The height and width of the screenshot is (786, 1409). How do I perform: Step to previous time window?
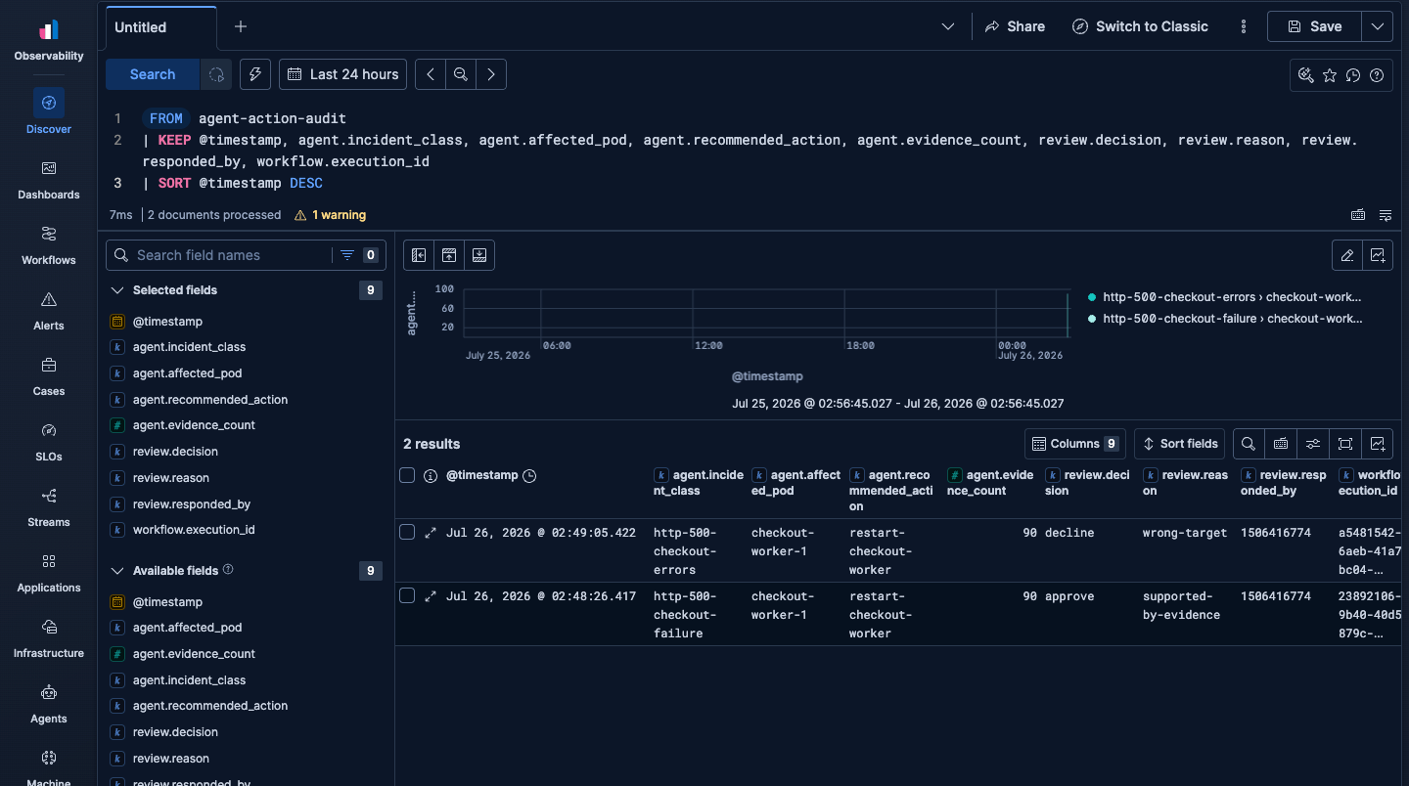pyautogui.click(x=431, y=74)
